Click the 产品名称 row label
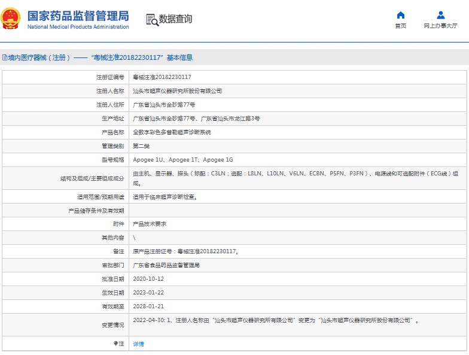The width and height of the screenshot is (469, 355). point(112,132)
